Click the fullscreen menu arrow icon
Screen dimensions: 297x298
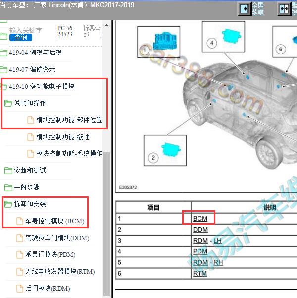tap(245, 9)
